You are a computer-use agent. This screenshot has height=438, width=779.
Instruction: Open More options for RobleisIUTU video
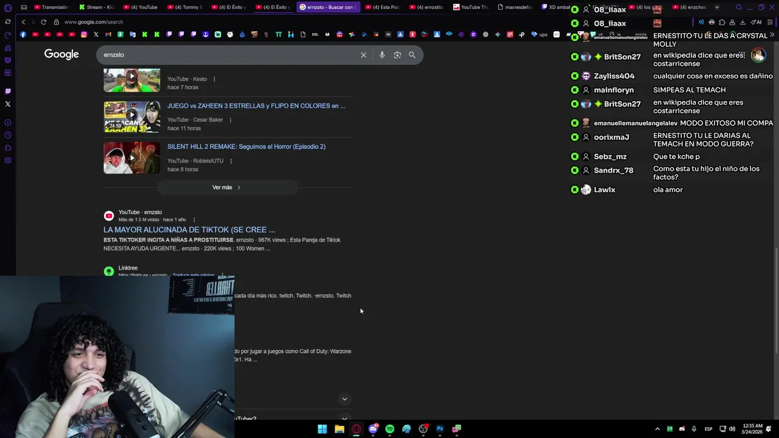click(231, 161)
